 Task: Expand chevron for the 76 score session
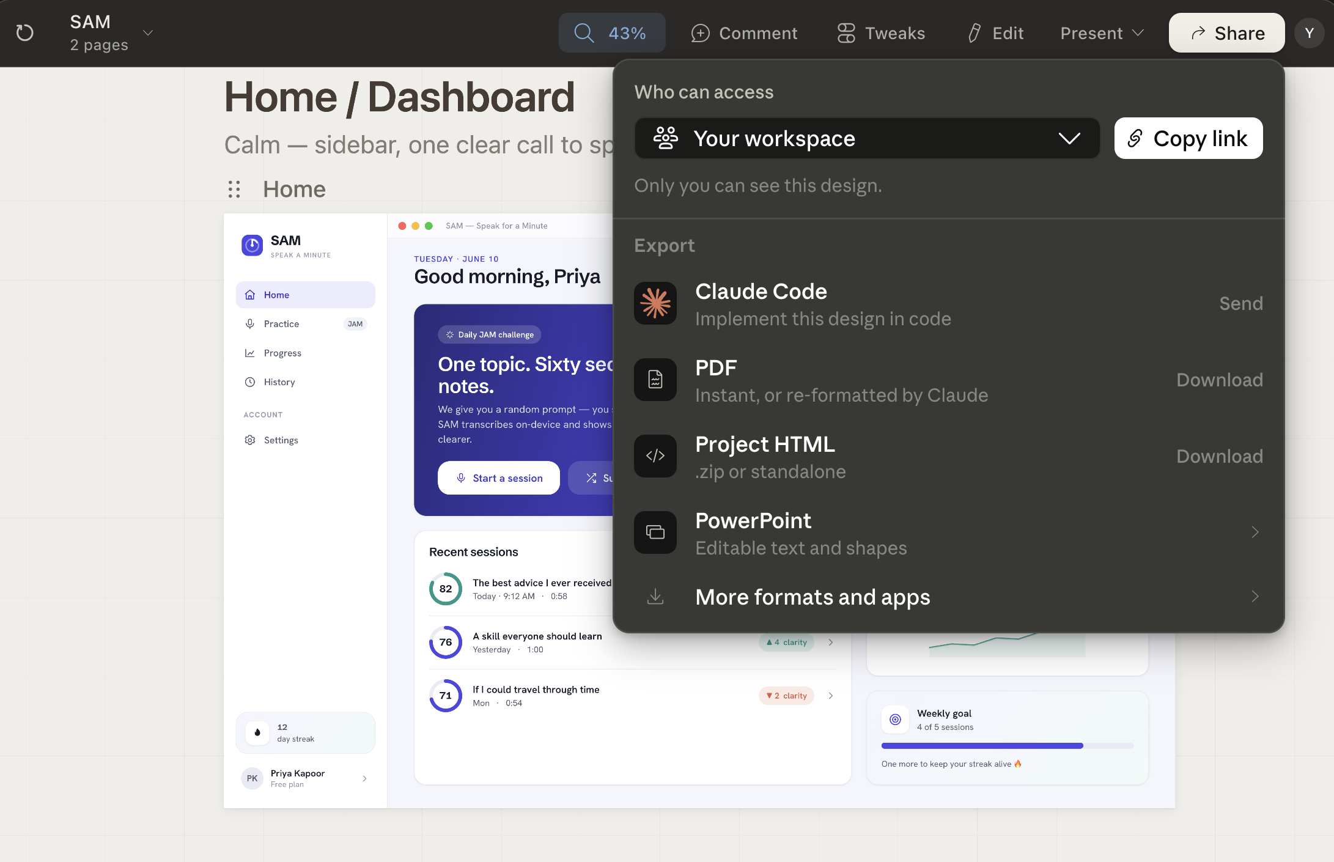tap(830, 643)
